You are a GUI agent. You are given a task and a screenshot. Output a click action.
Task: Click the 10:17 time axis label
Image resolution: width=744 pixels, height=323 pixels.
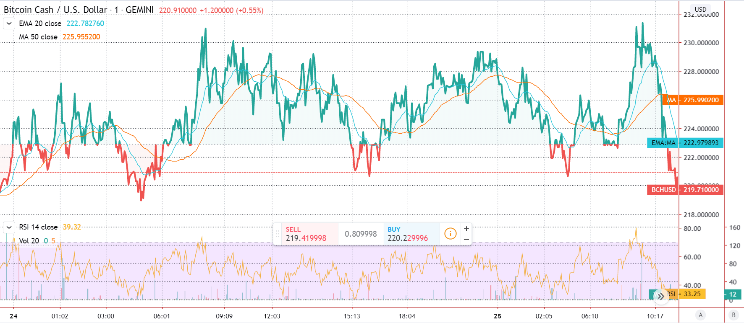(655, 316)
